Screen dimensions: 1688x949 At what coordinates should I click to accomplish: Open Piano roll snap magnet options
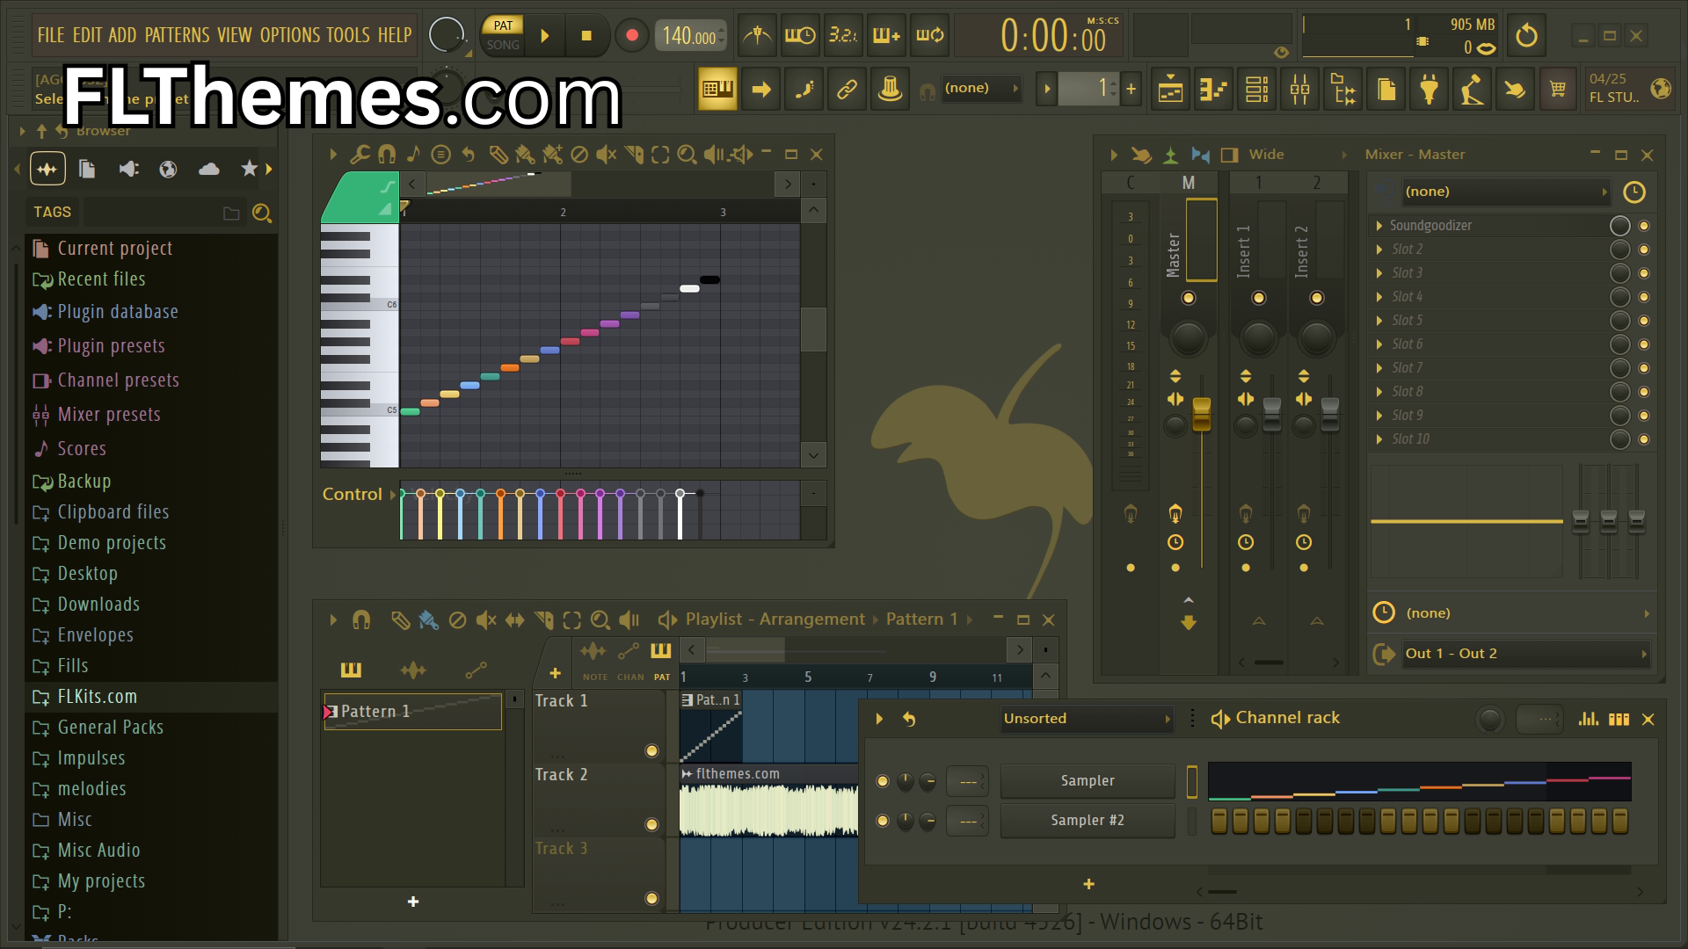(386, 155)
